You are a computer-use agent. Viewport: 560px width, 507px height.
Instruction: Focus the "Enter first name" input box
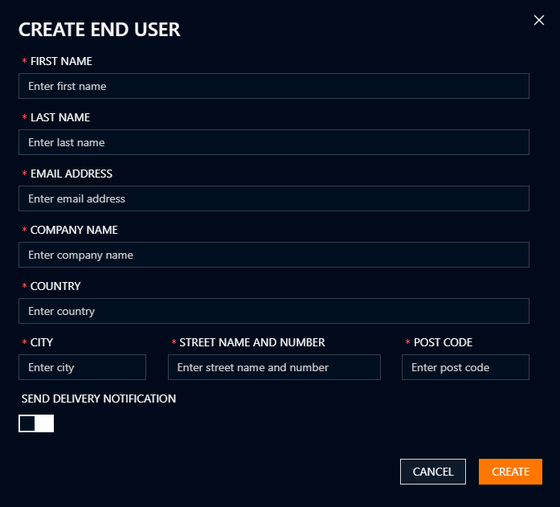pos(273,86)
